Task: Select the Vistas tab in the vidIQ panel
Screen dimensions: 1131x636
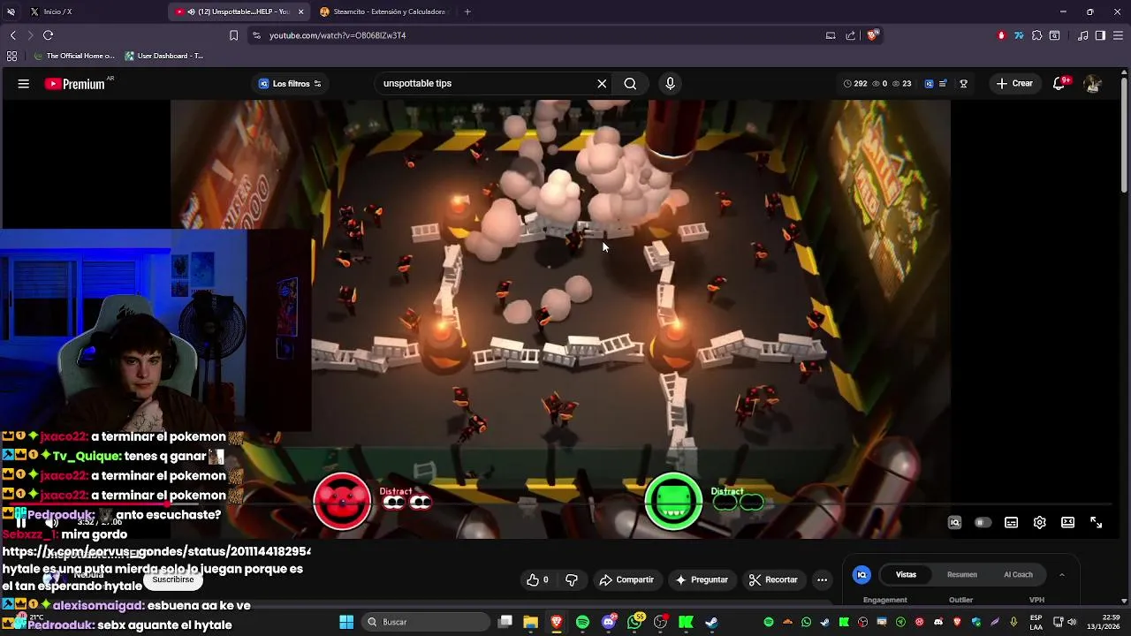Action: (x=906, y=575)
